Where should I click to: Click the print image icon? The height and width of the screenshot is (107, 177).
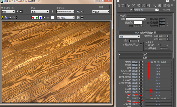coord(14,17)
